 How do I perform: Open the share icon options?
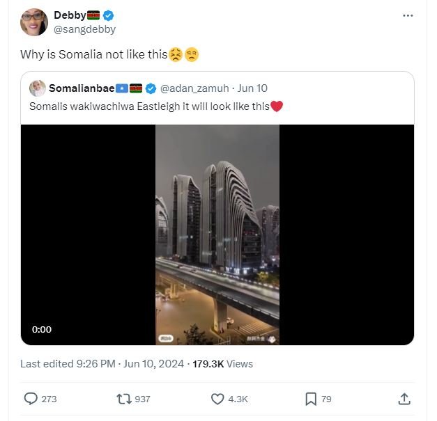coord(404,399)
